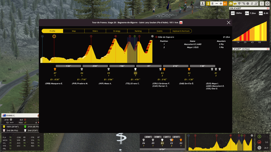Viewport: 271px width, 152px height.
Task: Select group E6 grey jersey icon
Action: (x=82, y=69)
